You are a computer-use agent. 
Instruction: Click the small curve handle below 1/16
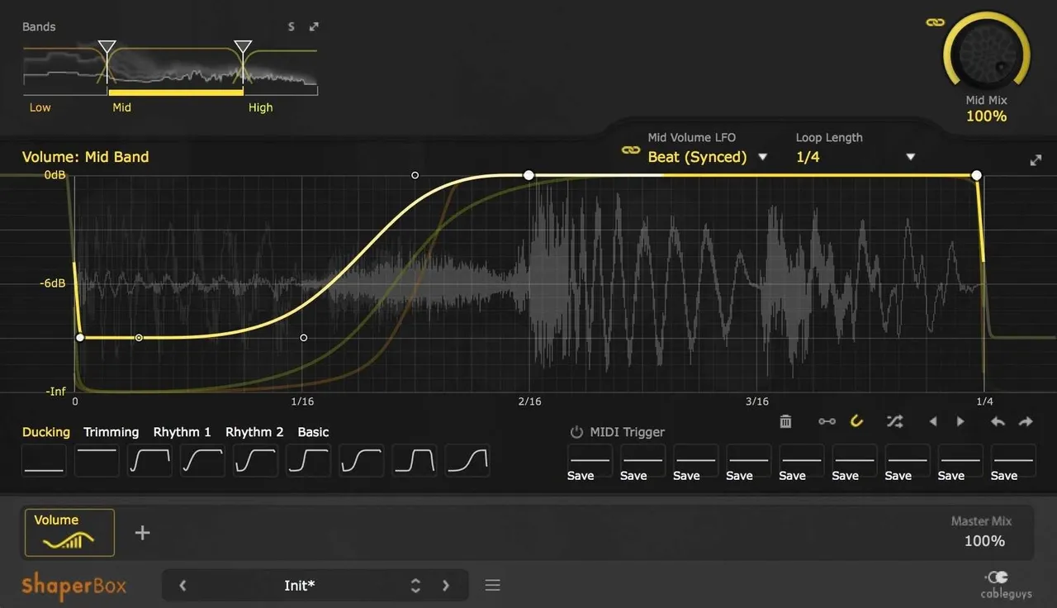tap(304, 337)
